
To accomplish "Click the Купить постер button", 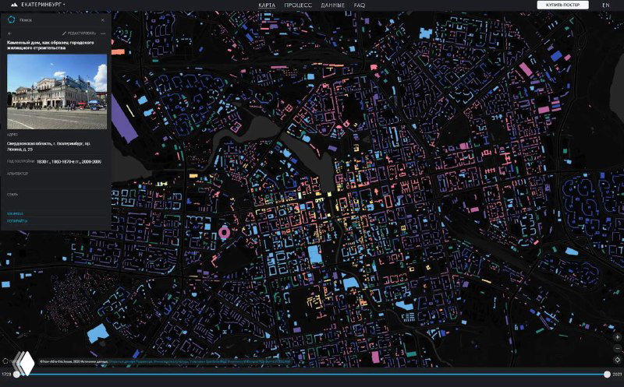I will 562,5.
